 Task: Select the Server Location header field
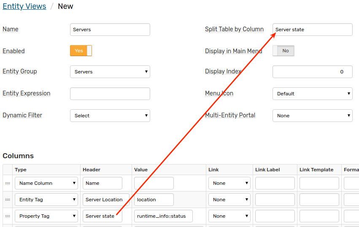[106, 200]
